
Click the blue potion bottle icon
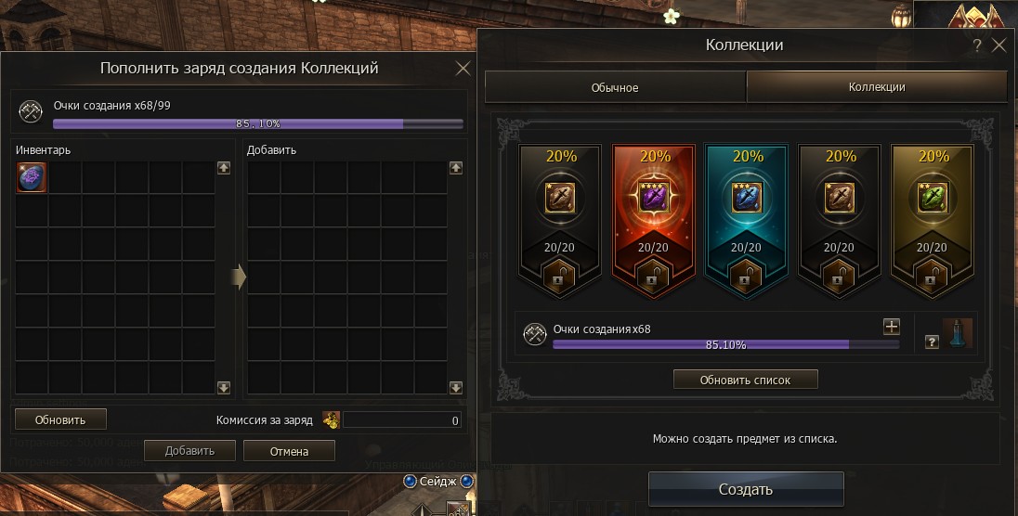pos(958,333)
